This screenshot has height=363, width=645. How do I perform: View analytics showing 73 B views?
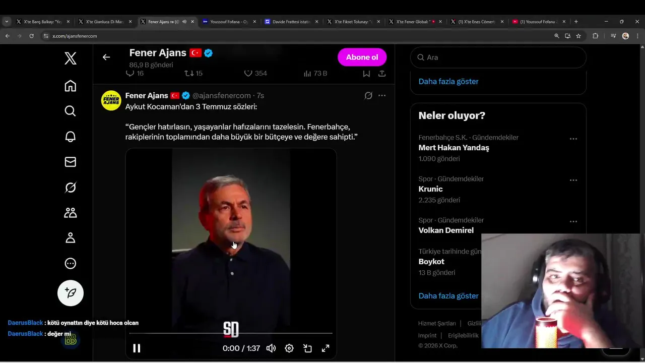(x=315, y=73)
